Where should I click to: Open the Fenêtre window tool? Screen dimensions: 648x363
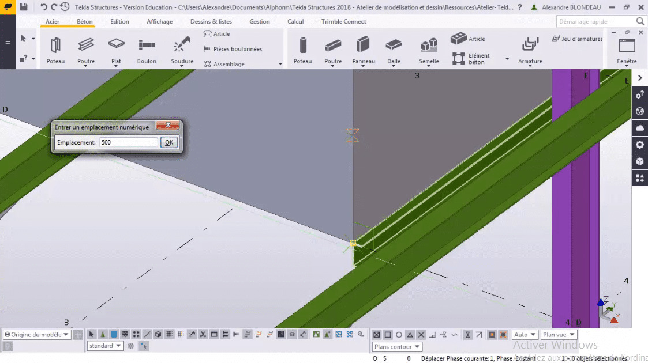pos(627,51)
